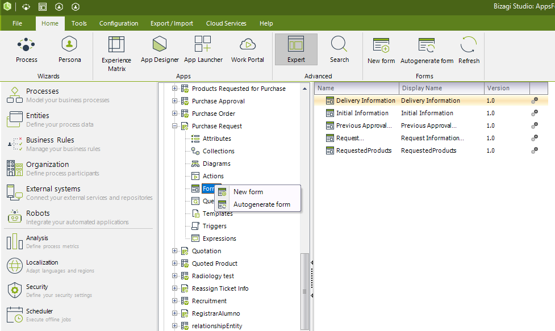The width and height of the screenshot is (555, 331).
Task: Open Work Portal
Action: coord(248,50)
